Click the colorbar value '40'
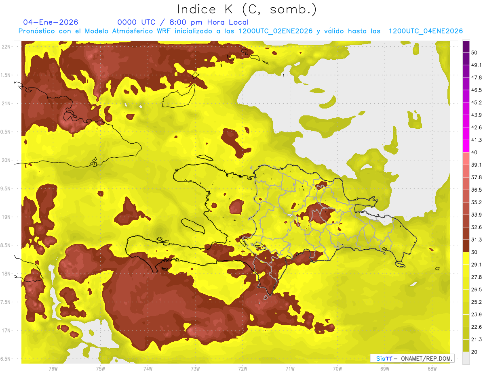This screenshot has width=485, height=374. [x=474, y=153]
